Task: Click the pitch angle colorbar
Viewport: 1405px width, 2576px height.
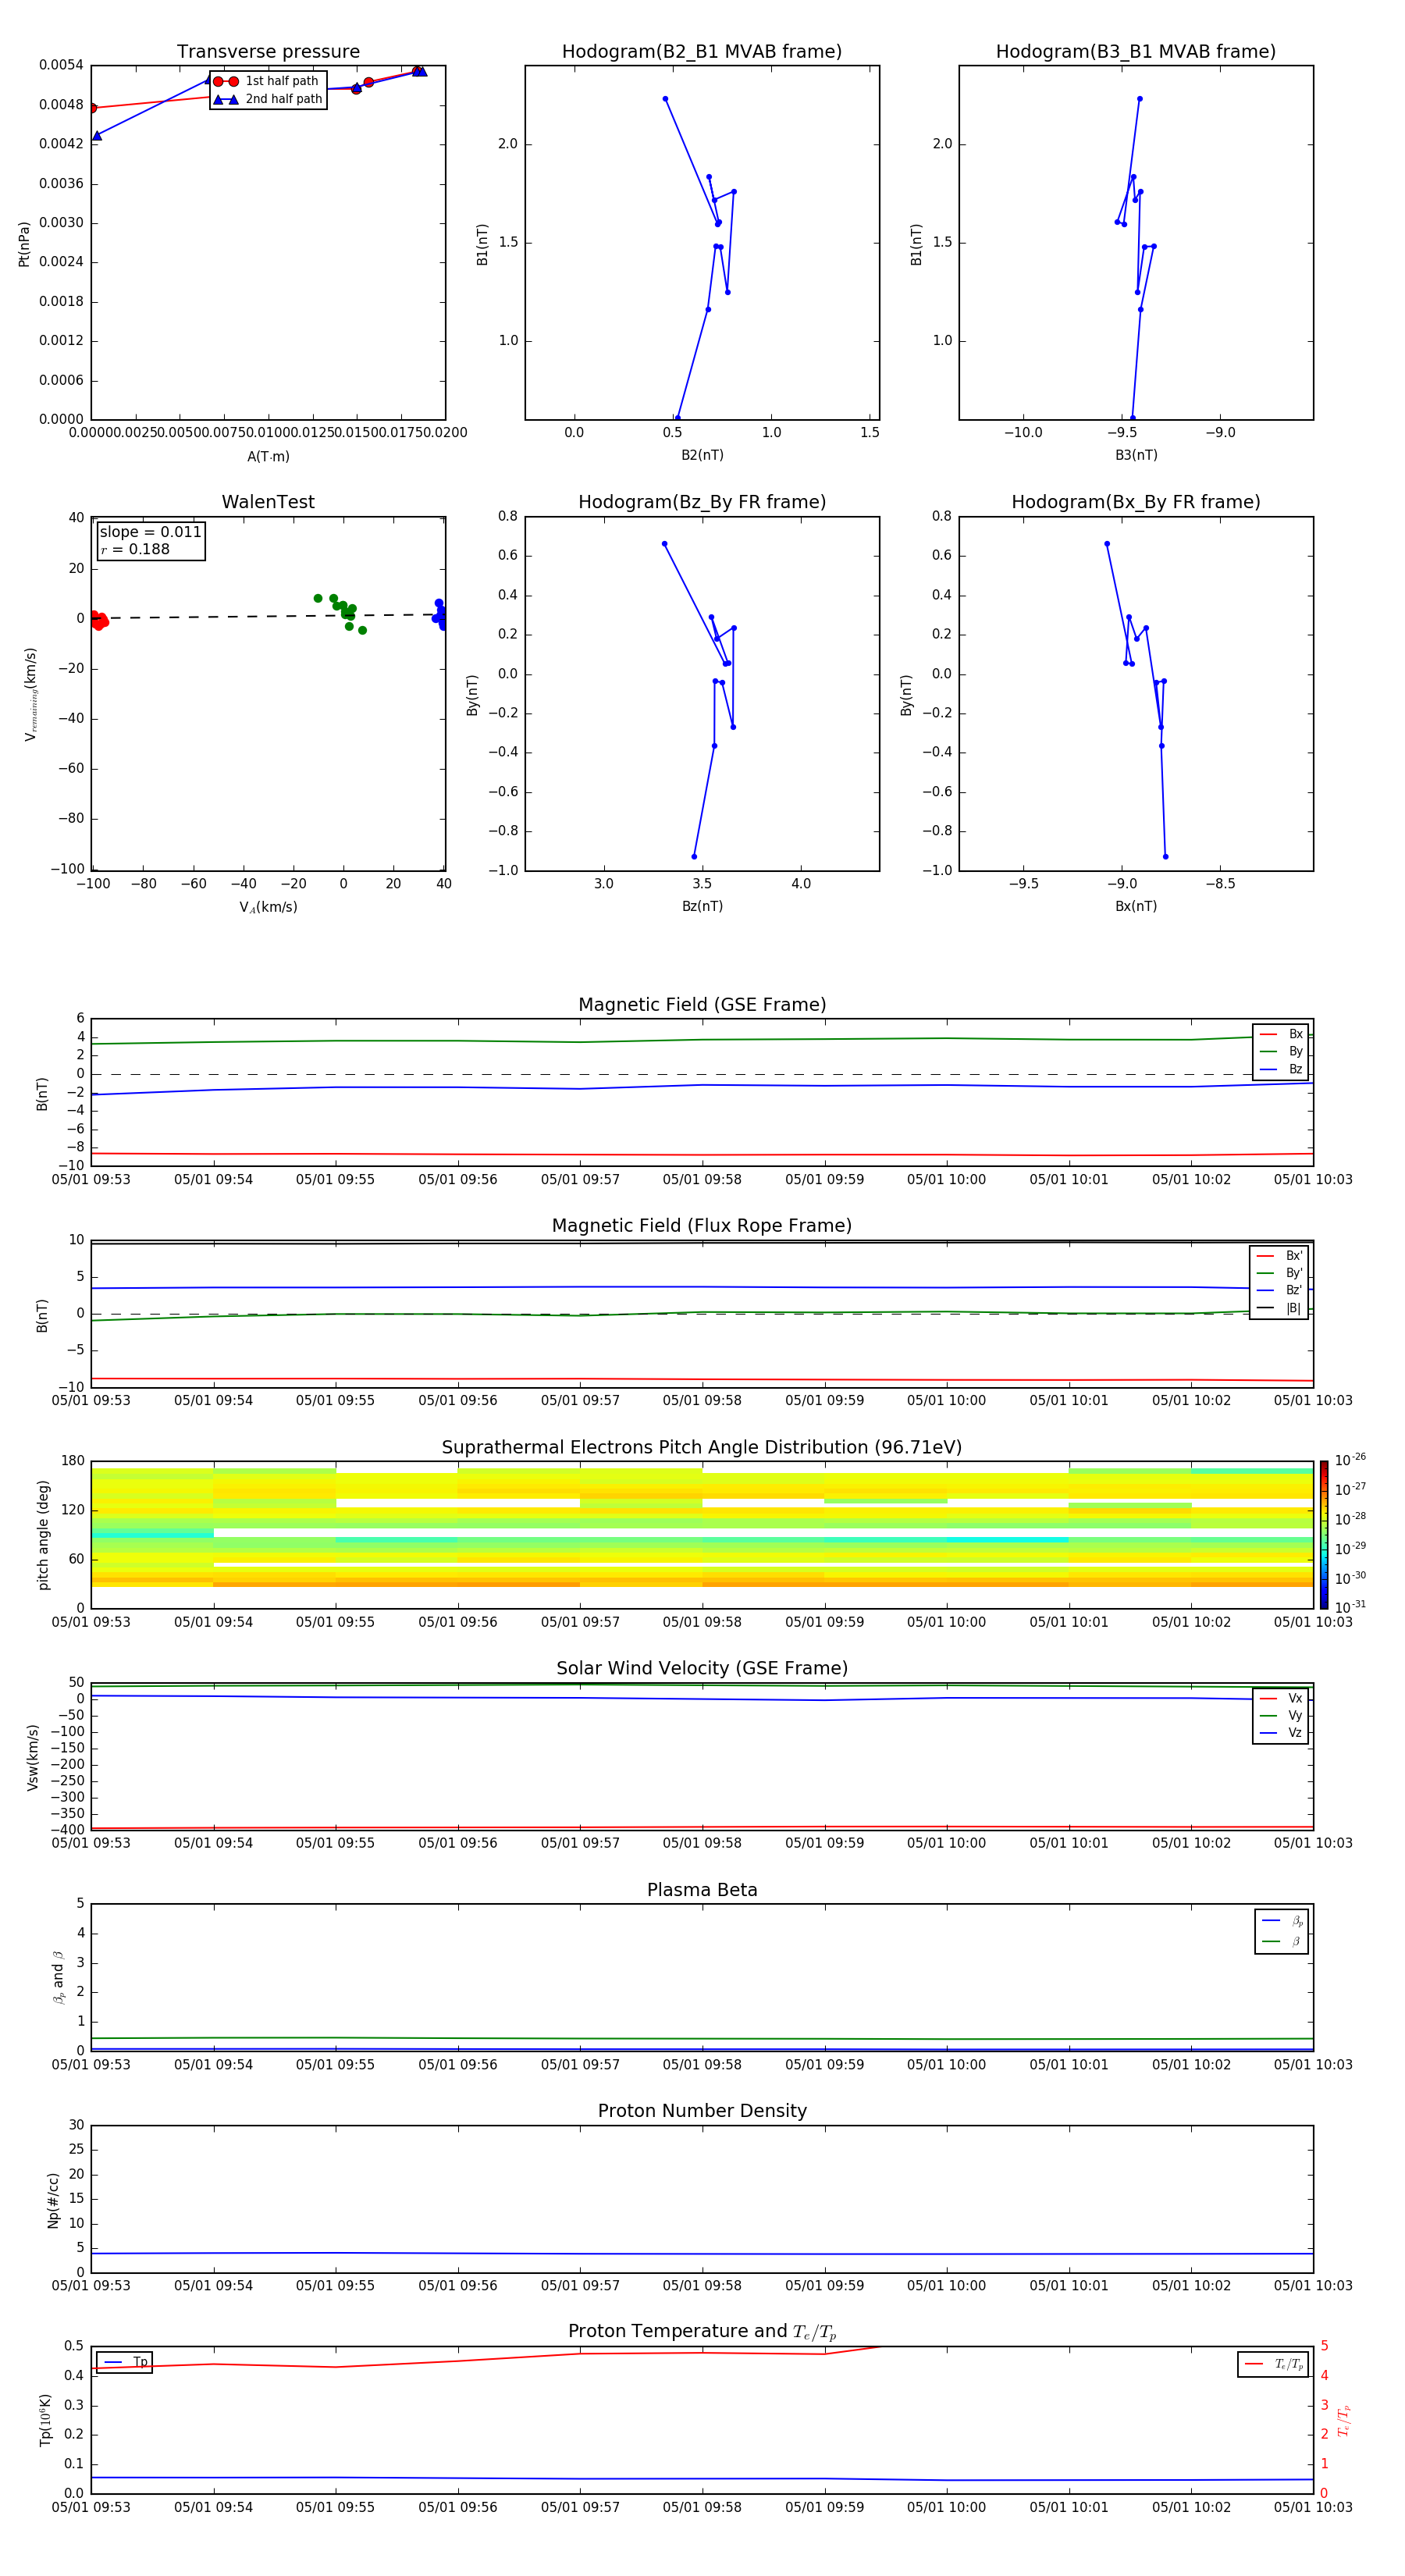Action: 1324,1534
